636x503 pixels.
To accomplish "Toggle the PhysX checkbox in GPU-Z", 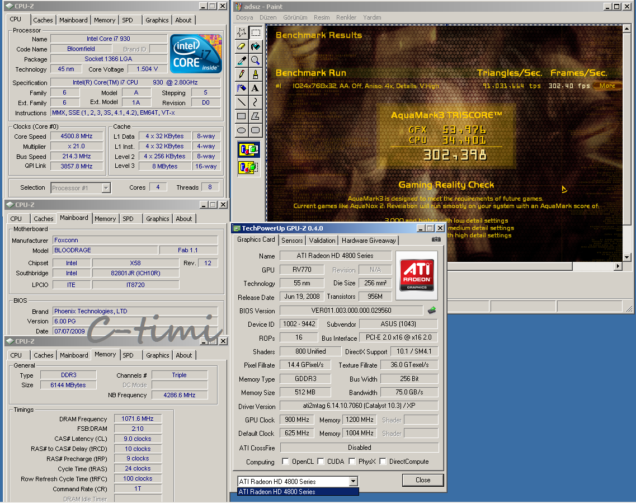I will [x=352, y=461].
